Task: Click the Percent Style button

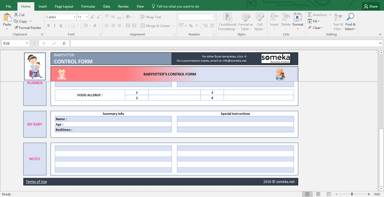Action: (191, 26)
